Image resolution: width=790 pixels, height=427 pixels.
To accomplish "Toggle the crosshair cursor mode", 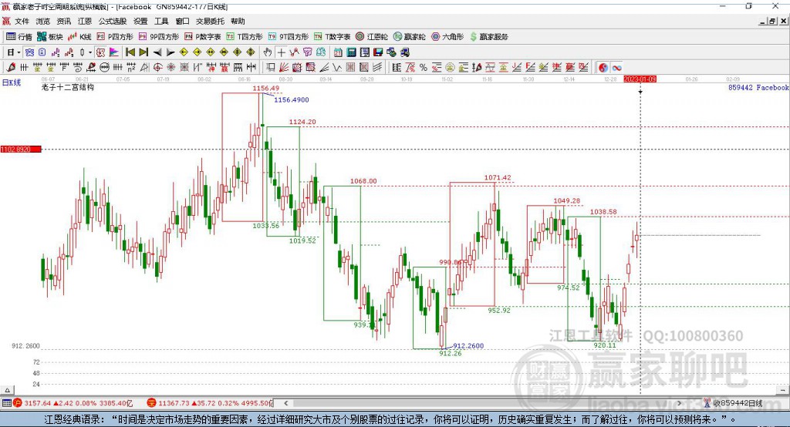I will click(281, 52).
